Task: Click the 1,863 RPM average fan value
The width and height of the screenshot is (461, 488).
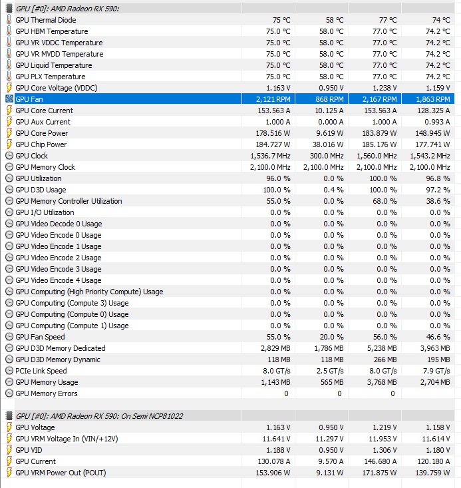Action: tap(433, 99)
